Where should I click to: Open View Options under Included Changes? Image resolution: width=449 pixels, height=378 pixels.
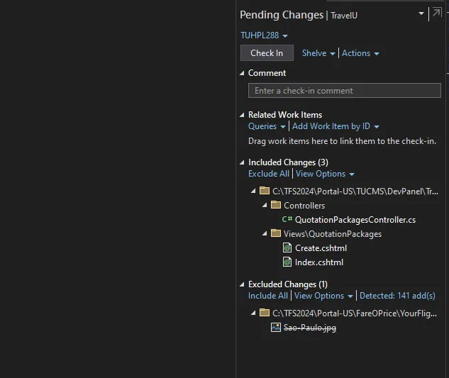coord(325,174)
